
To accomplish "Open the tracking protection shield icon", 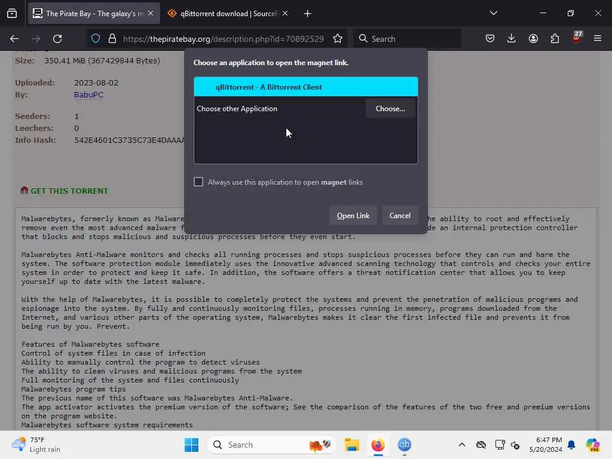I will pos(96,39).
